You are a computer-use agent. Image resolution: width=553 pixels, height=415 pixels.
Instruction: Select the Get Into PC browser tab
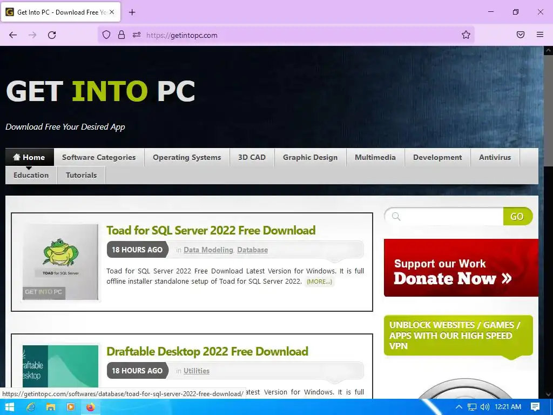coord(60,12)
